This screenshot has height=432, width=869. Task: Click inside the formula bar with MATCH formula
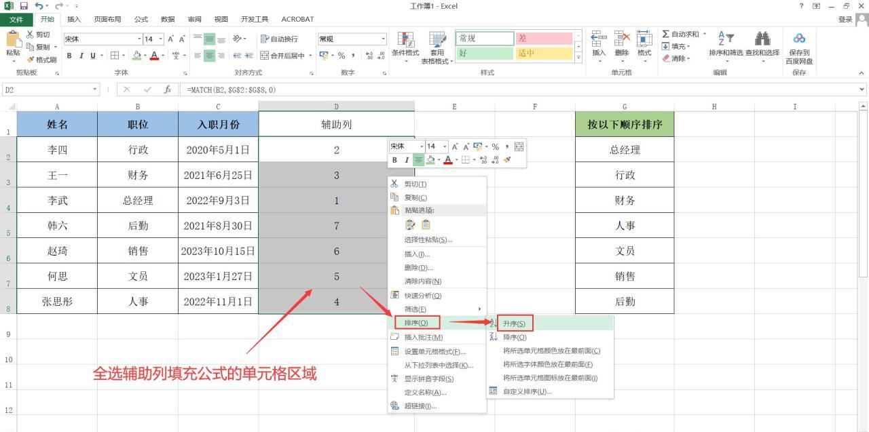(519, 90)
